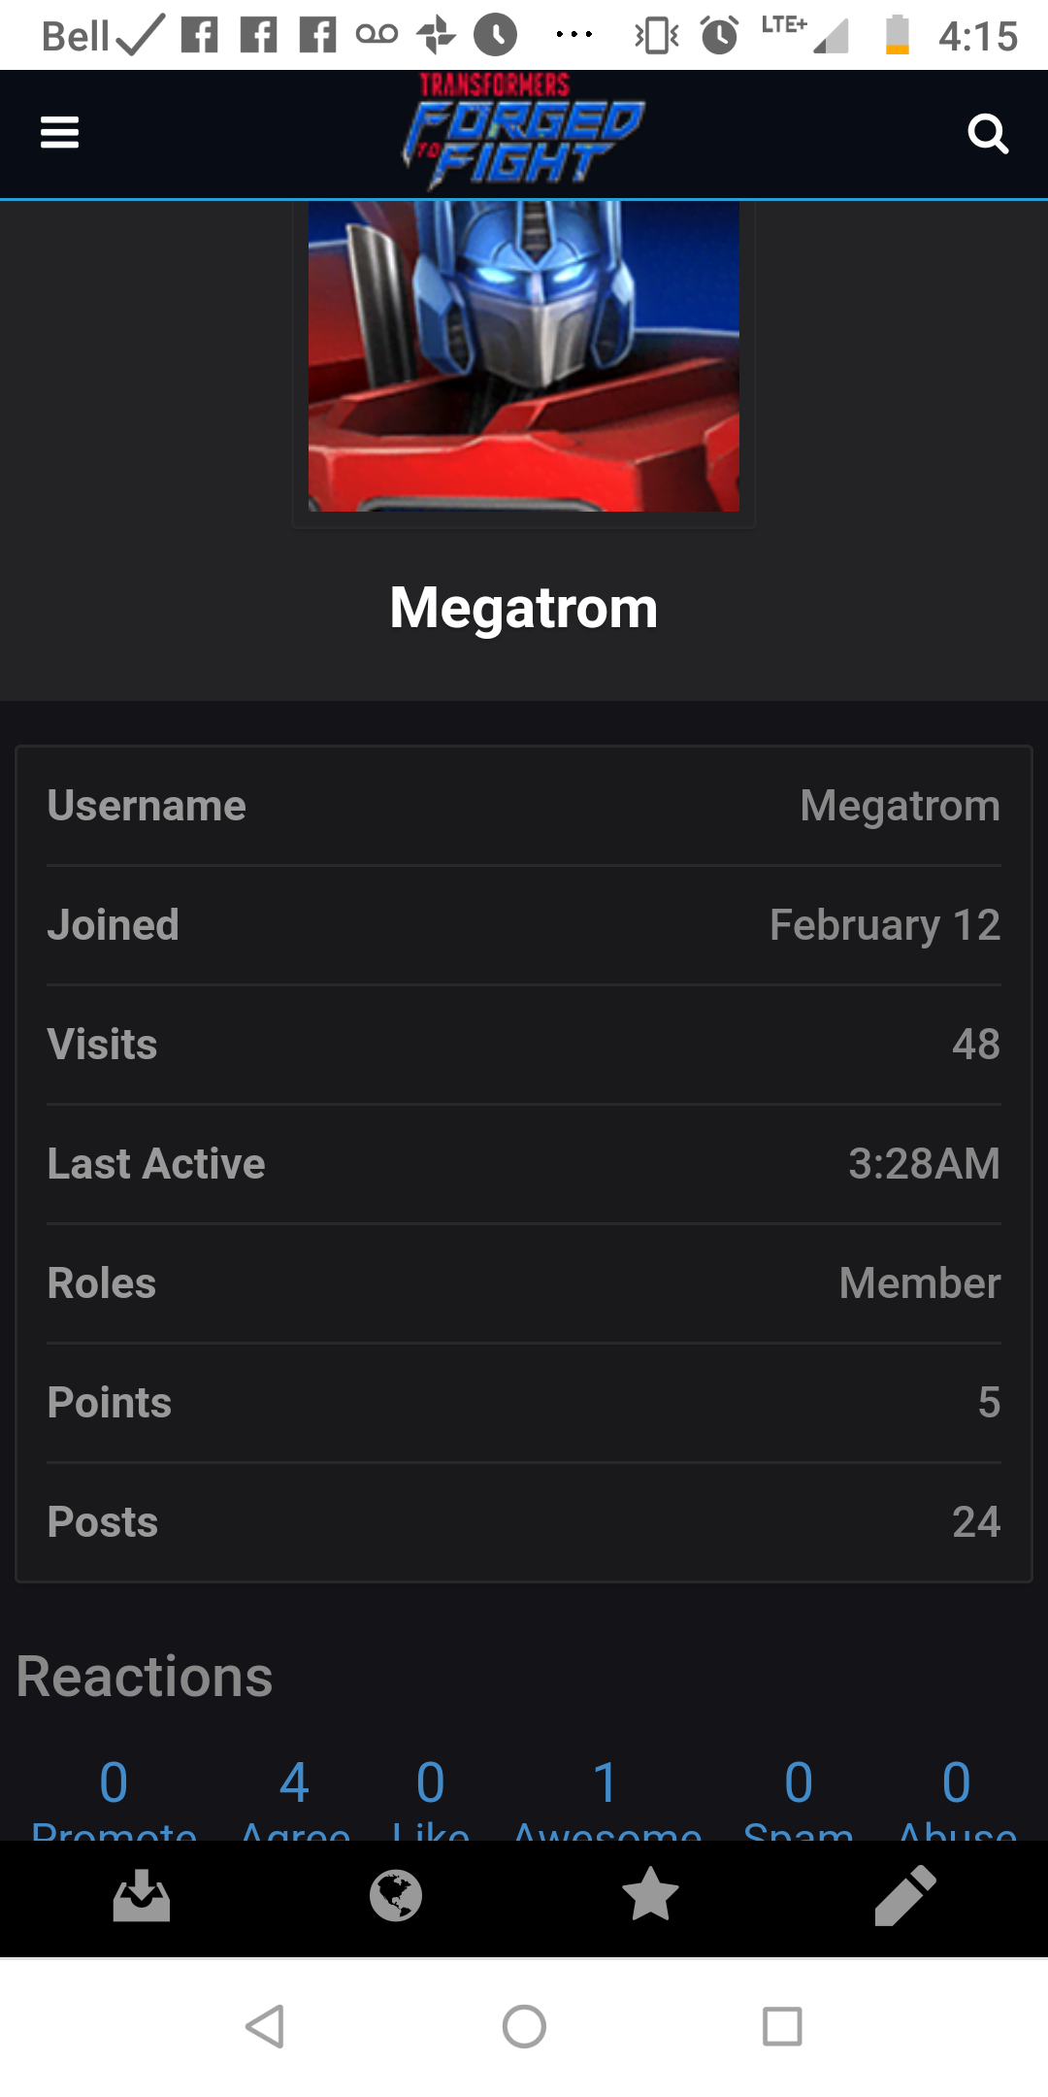Open the Forged to Fight logo

524,131
